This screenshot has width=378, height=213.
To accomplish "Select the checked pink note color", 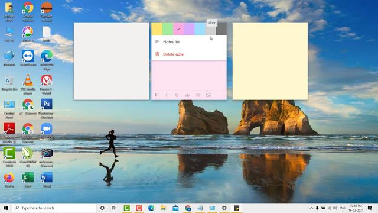I will tap(178, 29).
